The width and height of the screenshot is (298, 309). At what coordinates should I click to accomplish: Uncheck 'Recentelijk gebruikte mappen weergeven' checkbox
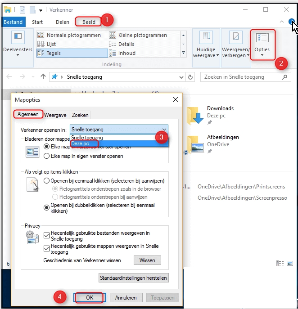pyautogui.click(x=47, y=248)
